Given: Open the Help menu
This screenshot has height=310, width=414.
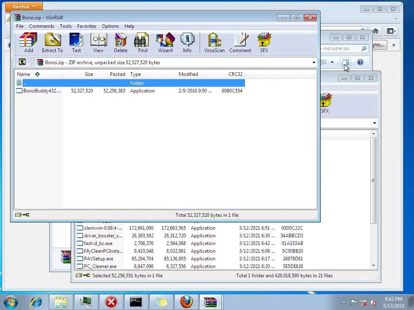Looking at the screenshot, I should coord(129,26).
